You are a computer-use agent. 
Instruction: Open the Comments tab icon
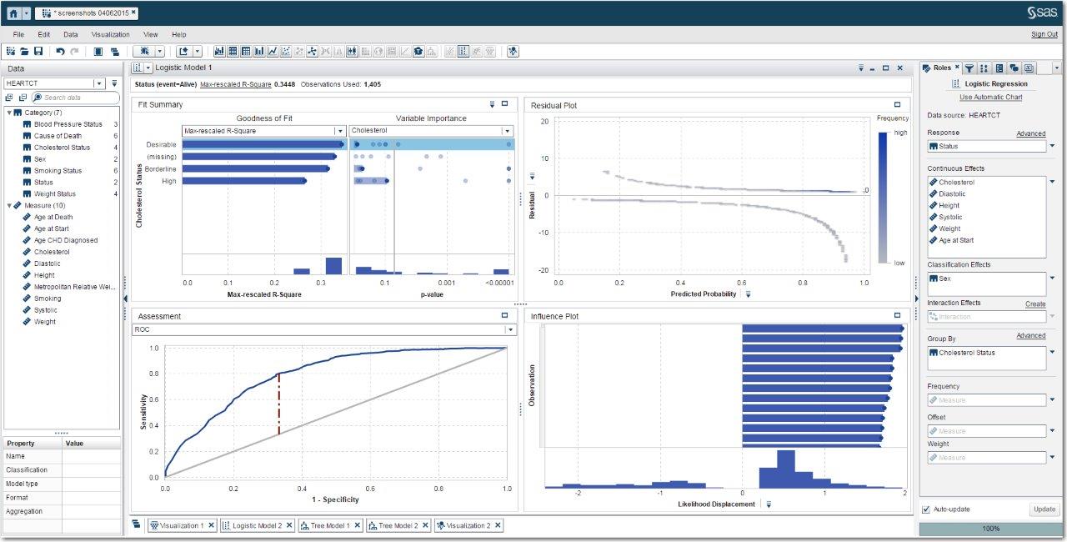[x=1014, y=68]
